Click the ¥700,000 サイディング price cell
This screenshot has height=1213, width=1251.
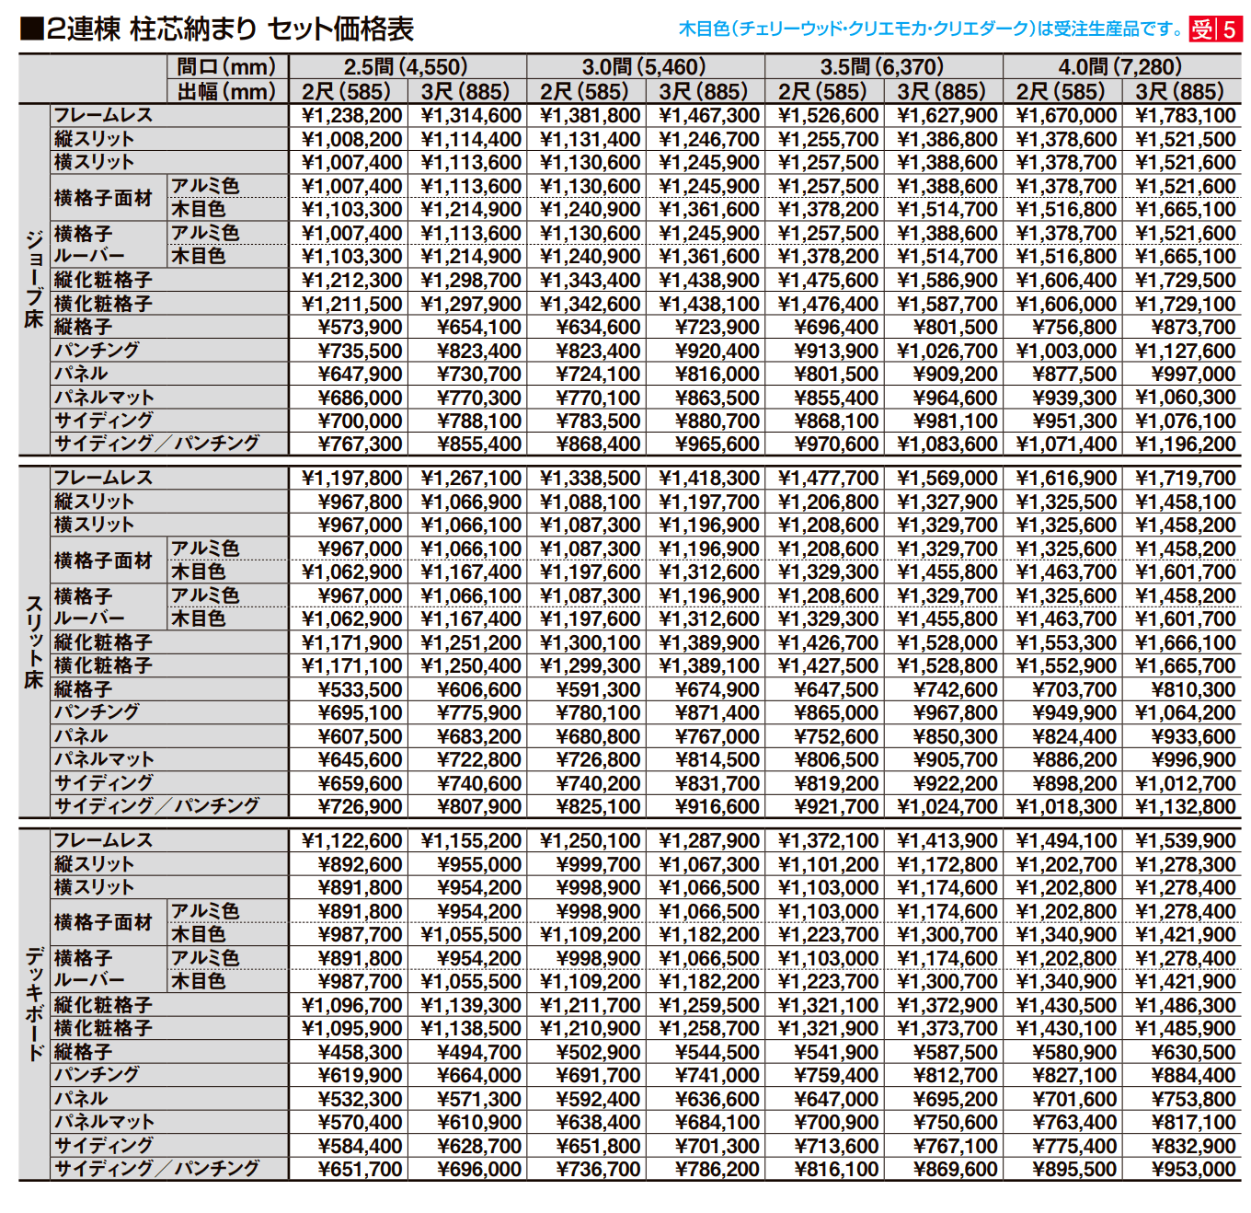360,422
